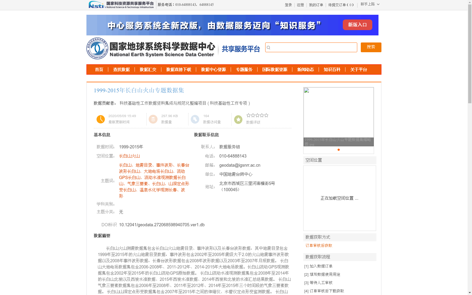
Task: Open the 首页 menu item
Action: [x=99, y=70]
